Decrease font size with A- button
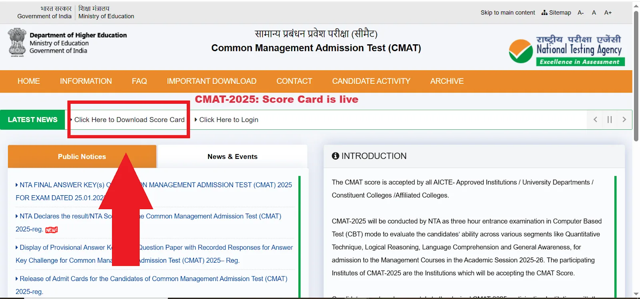 pyautogui.click(x=581, y=13)
